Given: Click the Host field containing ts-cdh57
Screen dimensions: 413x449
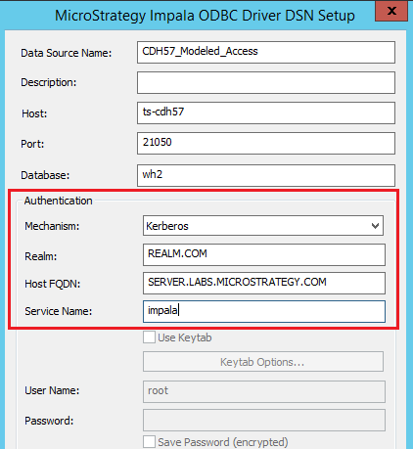Looking at the screenshot, I should click(266, 112).
